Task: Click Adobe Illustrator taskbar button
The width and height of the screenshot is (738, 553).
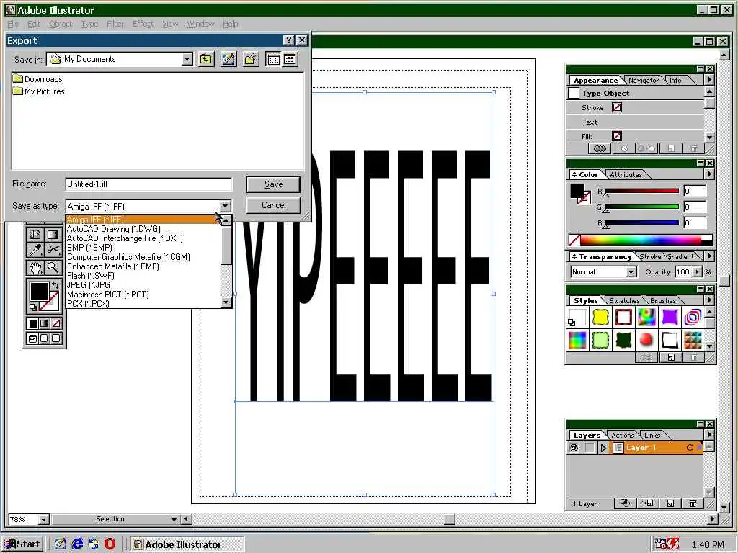Action: 187,544
